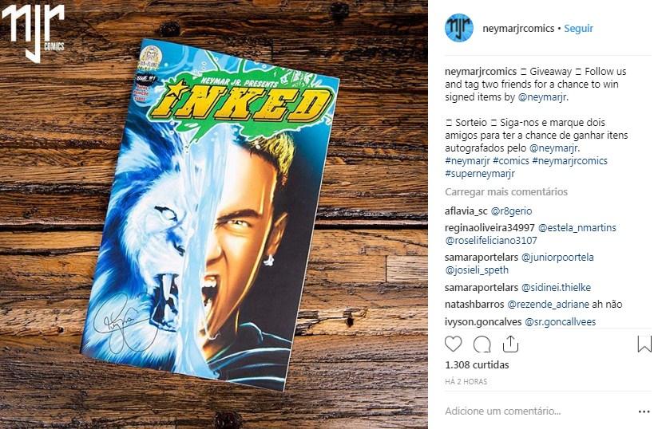
Task: Open aflavia_sc commenter profile
Action: [466, 211]
